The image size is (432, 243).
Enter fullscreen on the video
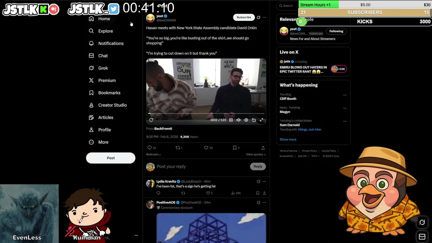262,120
